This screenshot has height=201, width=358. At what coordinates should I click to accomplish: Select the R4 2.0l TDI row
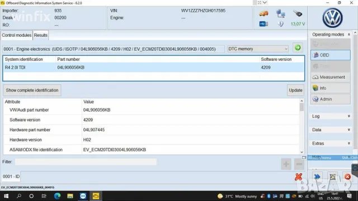pyautogui.click(x=154, y=68)
